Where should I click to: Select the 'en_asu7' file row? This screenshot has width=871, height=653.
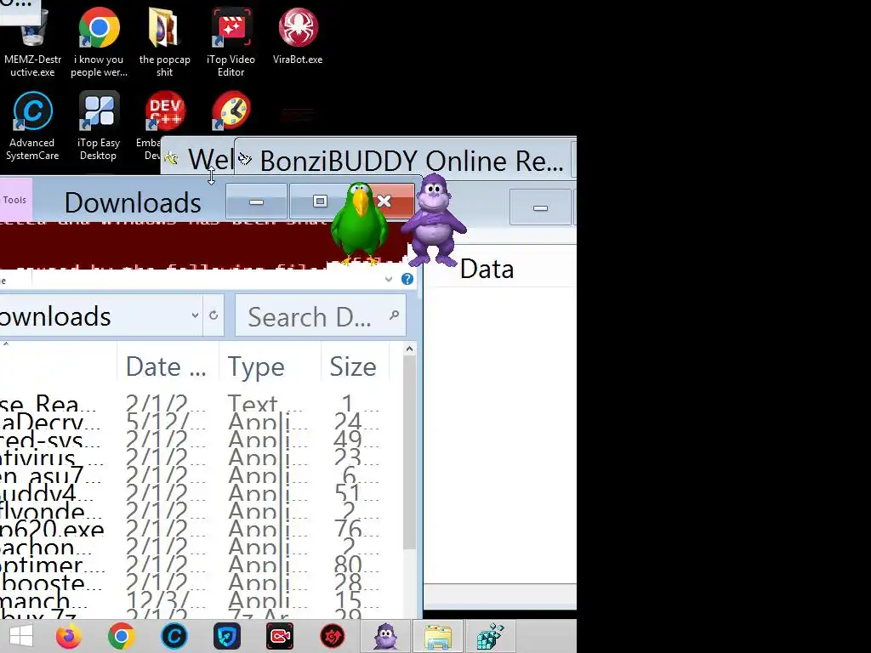195,475
